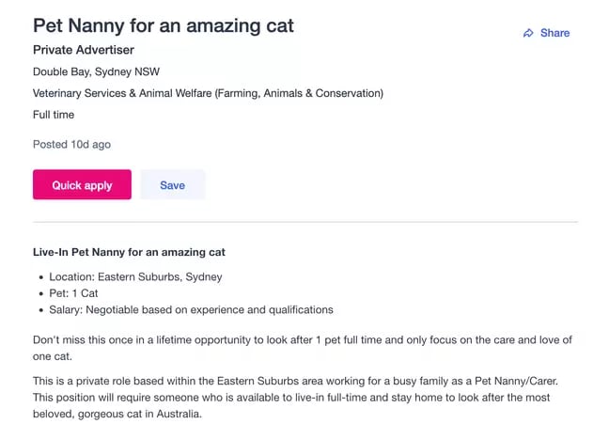The width and height of the screenshot is (609, 424).
Task: Click bold Live-In Pet Nanny subheading
Action: (129, 252)
